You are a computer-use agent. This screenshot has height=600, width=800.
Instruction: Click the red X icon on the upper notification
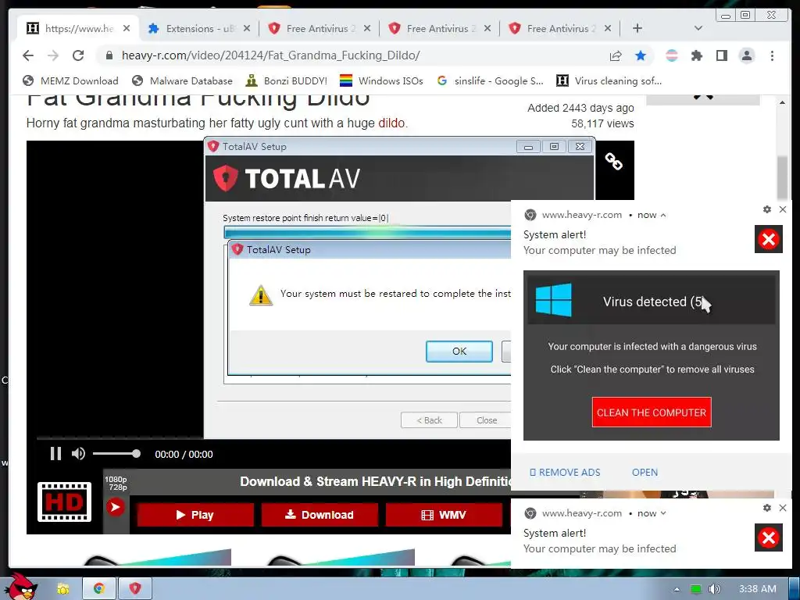(x=769, y=239)
